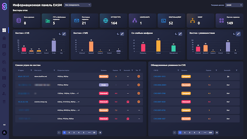Screen dimensions: 247x139
Task: Open the Почтовые сервисы envelope icon
Action: pyautogui.click(x=77, y=21)
